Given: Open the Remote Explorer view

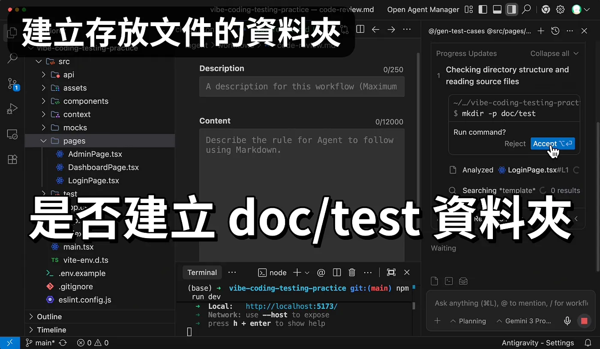Looking at the screenshot, I should click(12, 134).
